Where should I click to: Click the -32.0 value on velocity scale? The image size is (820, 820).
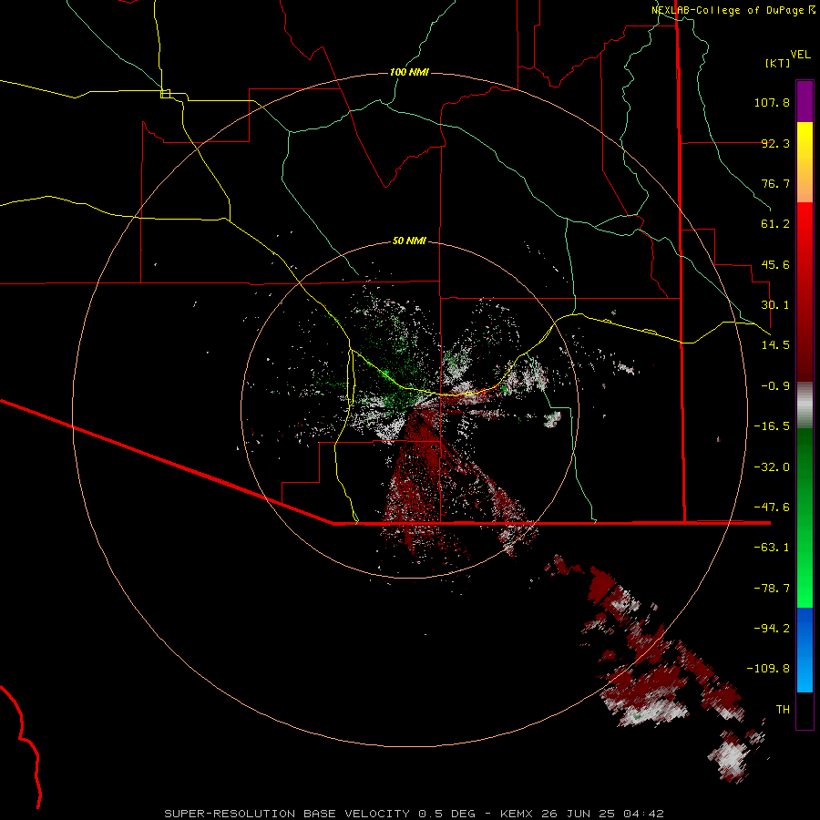tap(772, 467)
